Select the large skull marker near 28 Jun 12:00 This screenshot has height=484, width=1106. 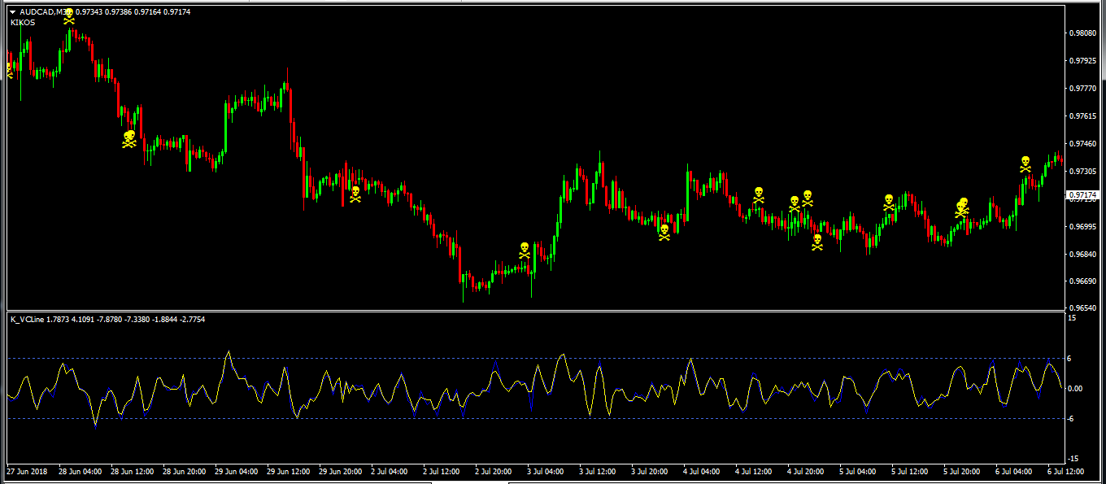tap(129, 139)
